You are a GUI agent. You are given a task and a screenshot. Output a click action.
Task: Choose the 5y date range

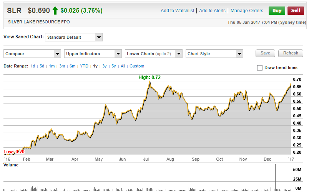tap(114, 66)
